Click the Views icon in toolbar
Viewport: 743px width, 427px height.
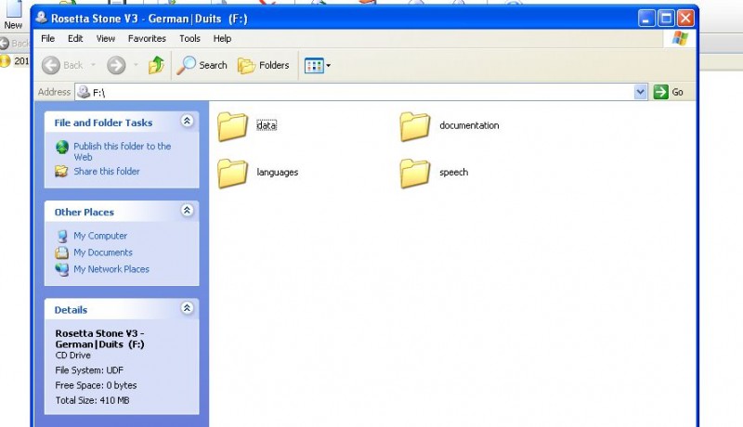(x=313, y=65)
